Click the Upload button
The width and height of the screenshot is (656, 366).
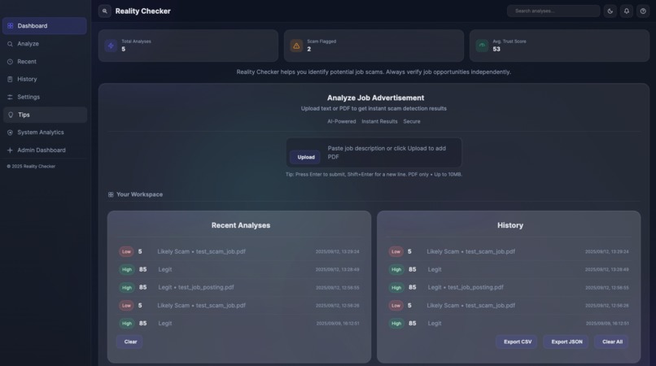[x=306, y=157]
